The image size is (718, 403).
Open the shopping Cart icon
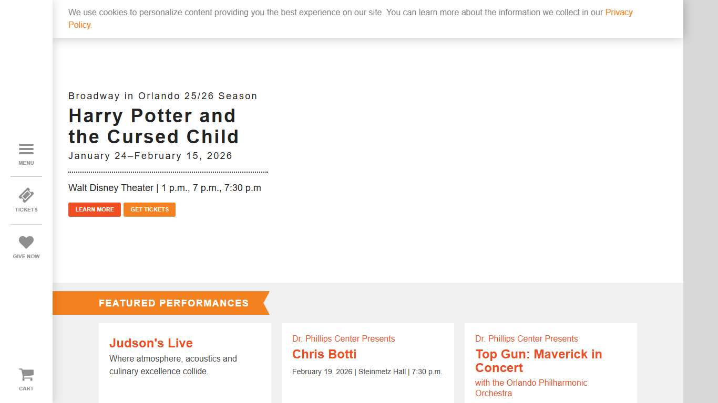[x=26, y=375]
